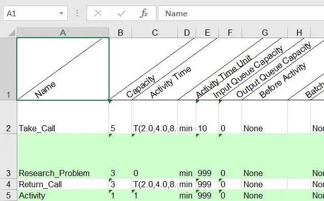This screenshot has width=324, height=201.
Task: Click the Select All corner triangle
Action: coord(12,33)
